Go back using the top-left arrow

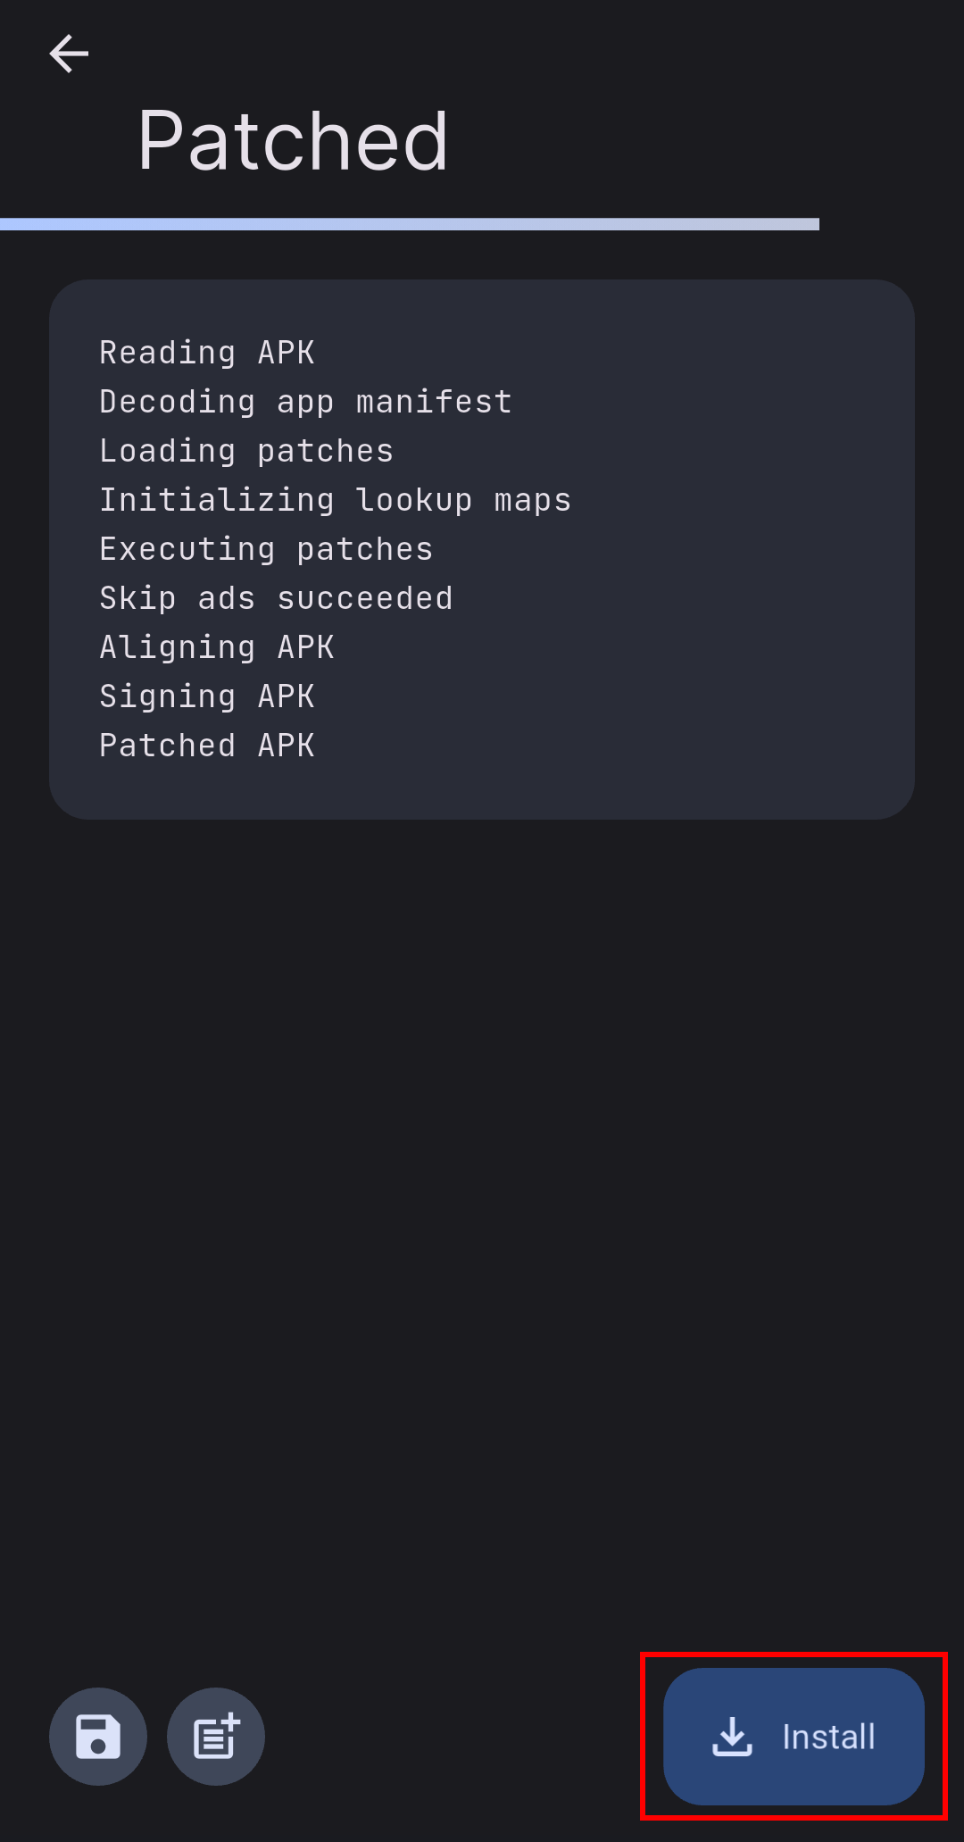pyautogui.click(x=69, y=54)
